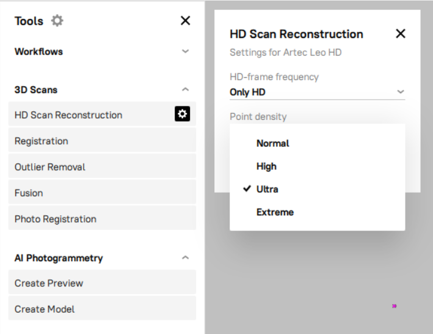Click the AI Photogrammetry heading text
Image resolution: width=433 pixels, height=334 pixels.
click(59, 258)
